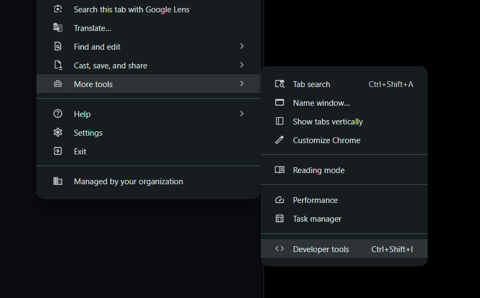Expand the More tools submenu arrow
The height and width of the screenshot is (298, 480).
point(242,83)
